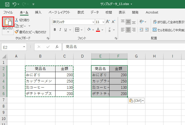Screen dimensions: 185x125
Task: Click the Save icon in title bar
Action: point(7,4)
